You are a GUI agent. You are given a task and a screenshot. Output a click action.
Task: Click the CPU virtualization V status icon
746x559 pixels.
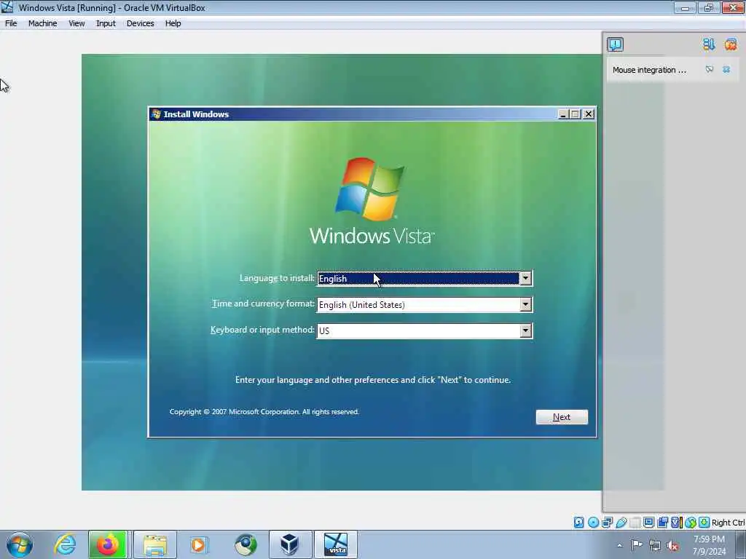click(676, 523)
